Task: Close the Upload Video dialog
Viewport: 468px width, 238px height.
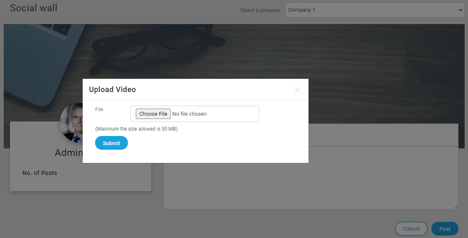Action: click(297, 90)
